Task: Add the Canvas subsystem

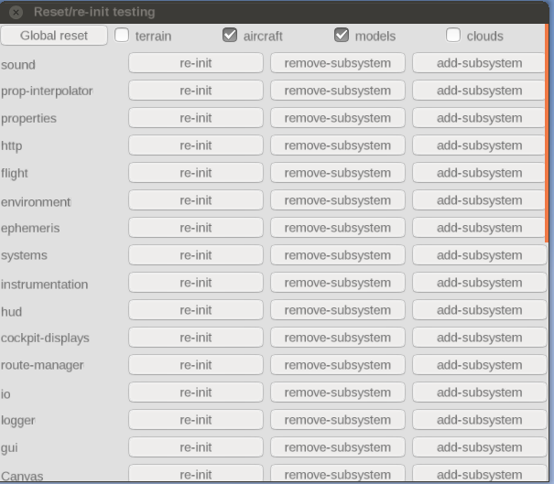Action: [479, 473]
